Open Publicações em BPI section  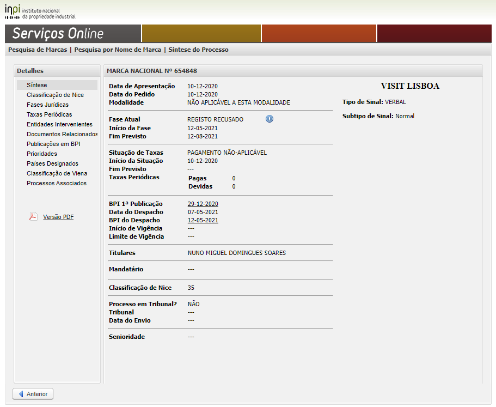click(x=53, y=144)
